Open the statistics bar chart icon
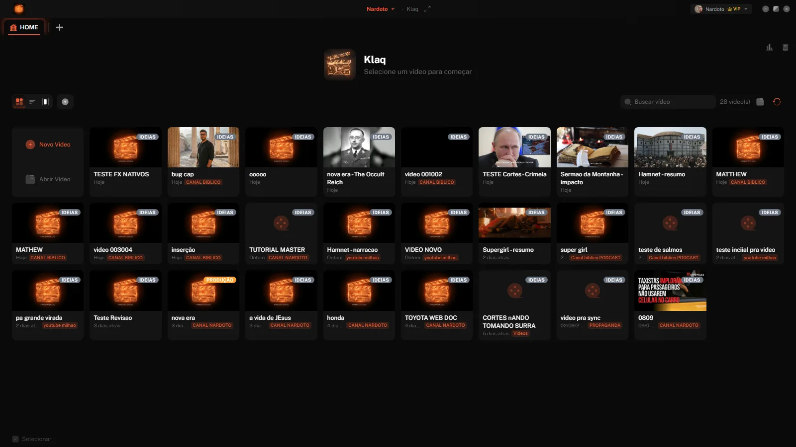 coord(770,47)
